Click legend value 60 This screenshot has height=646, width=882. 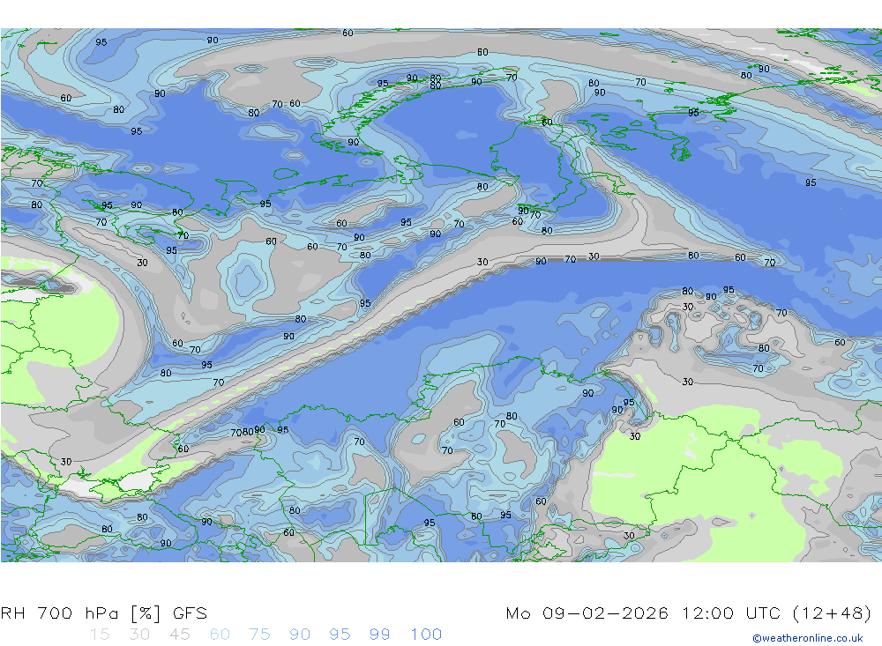point(220,635)
